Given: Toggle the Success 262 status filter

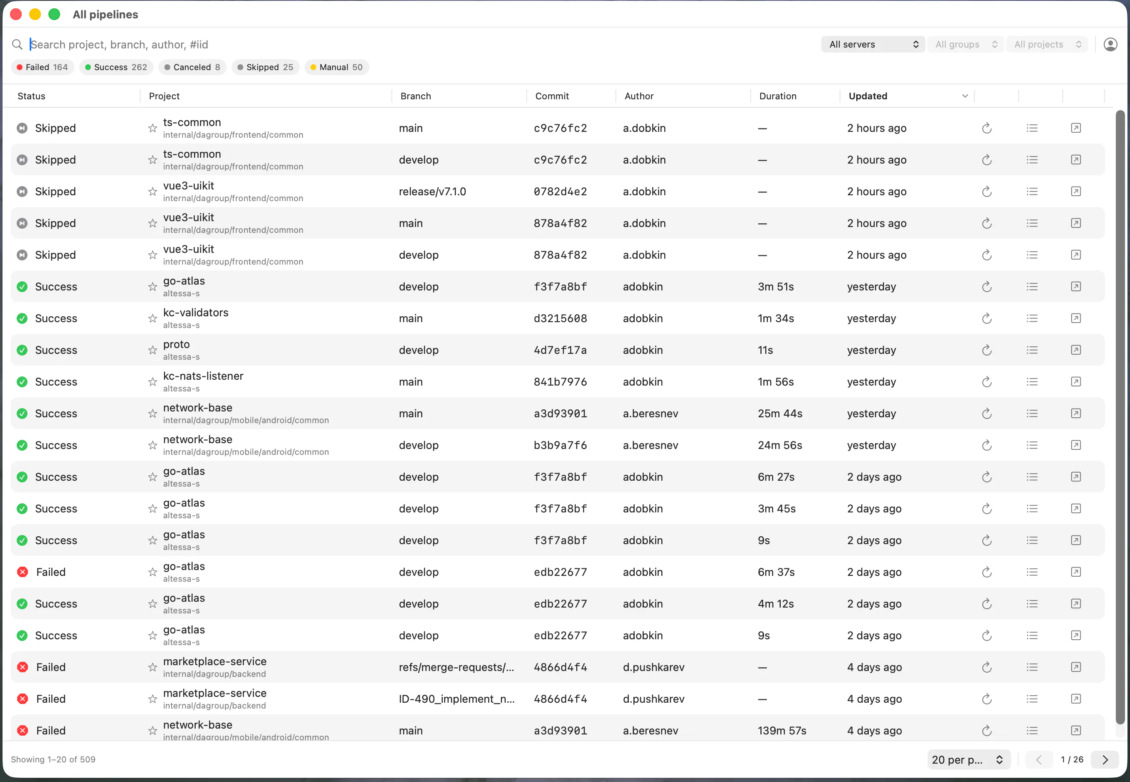Looking at the screenshot, I should (116, 67).
